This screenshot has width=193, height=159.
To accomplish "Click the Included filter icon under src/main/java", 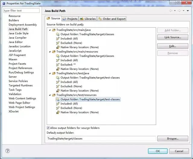I will [x=58, y=39].
